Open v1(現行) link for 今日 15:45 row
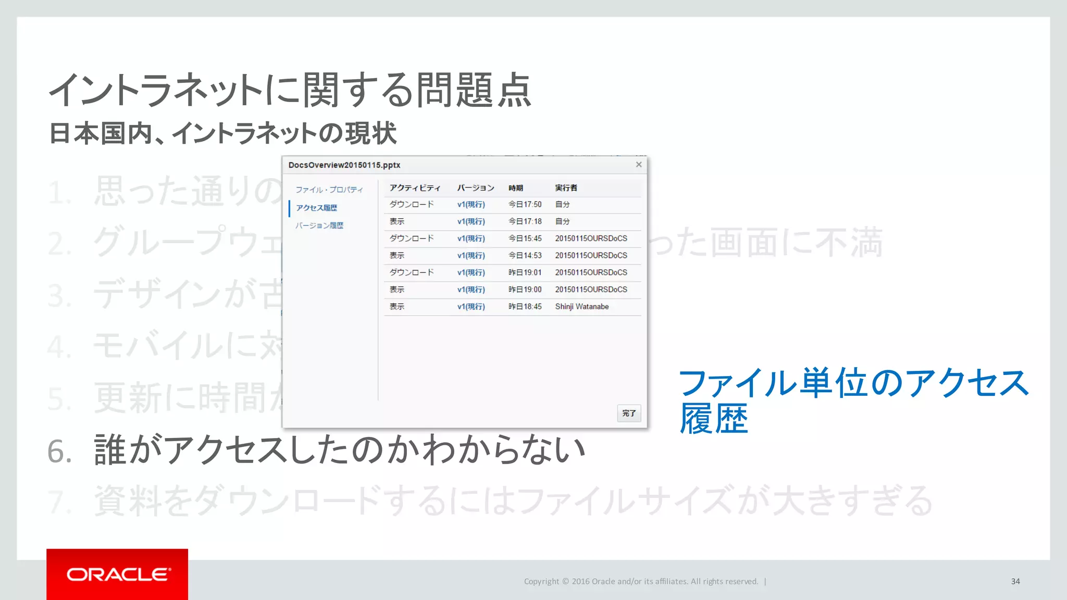This screenshot has height=600, width=1067. (x=471, y=239)
